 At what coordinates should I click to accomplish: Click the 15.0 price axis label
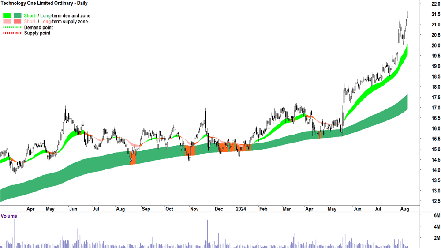[436, 149]
